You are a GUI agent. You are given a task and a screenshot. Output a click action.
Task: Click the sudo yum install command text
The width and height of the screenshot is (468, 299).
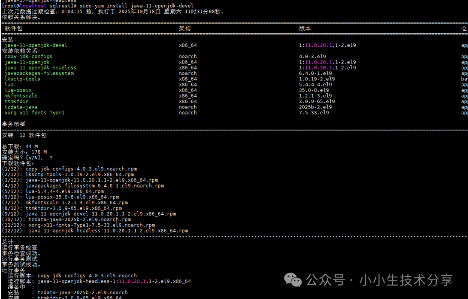[x=136, y=6]
